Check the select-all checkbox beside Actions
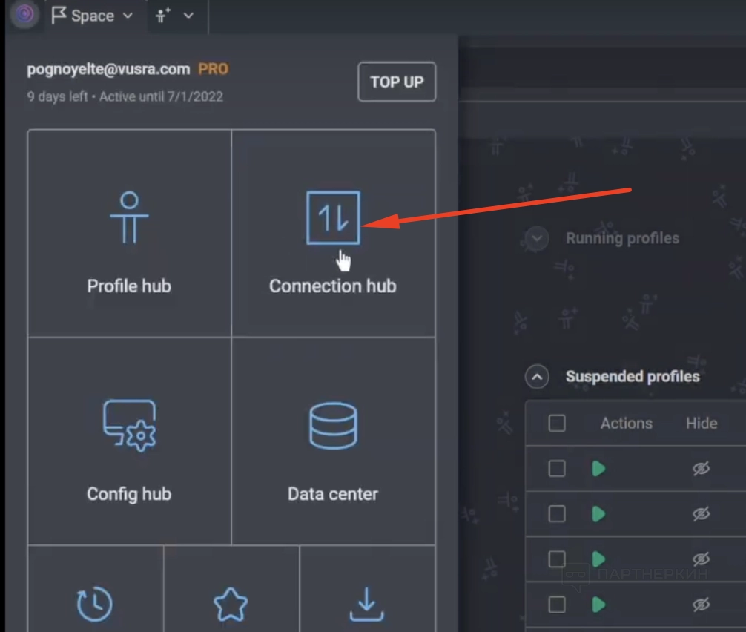This screenshot has width=746, height=632. pyautogui.click(x=557, y=423)
